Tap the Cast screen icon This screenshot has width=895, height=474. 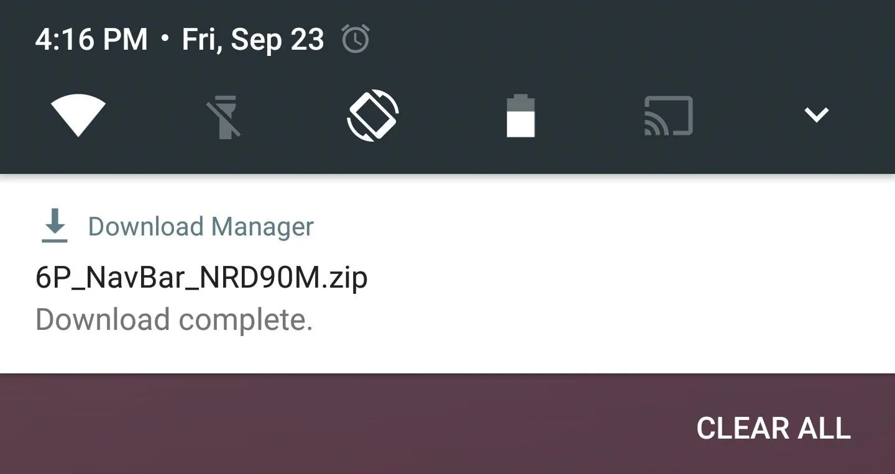(669, 116)
